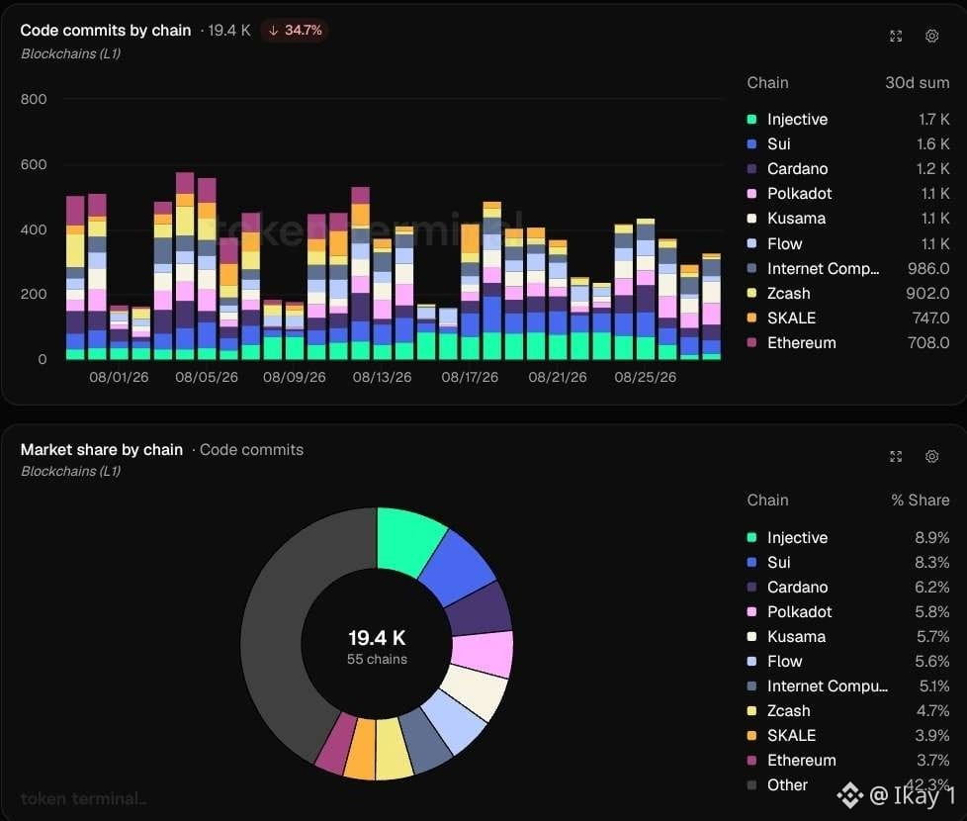Click the 6.2% share value for Cardano
The height and width of the screenshot is (821, 967).
[931, 587]
